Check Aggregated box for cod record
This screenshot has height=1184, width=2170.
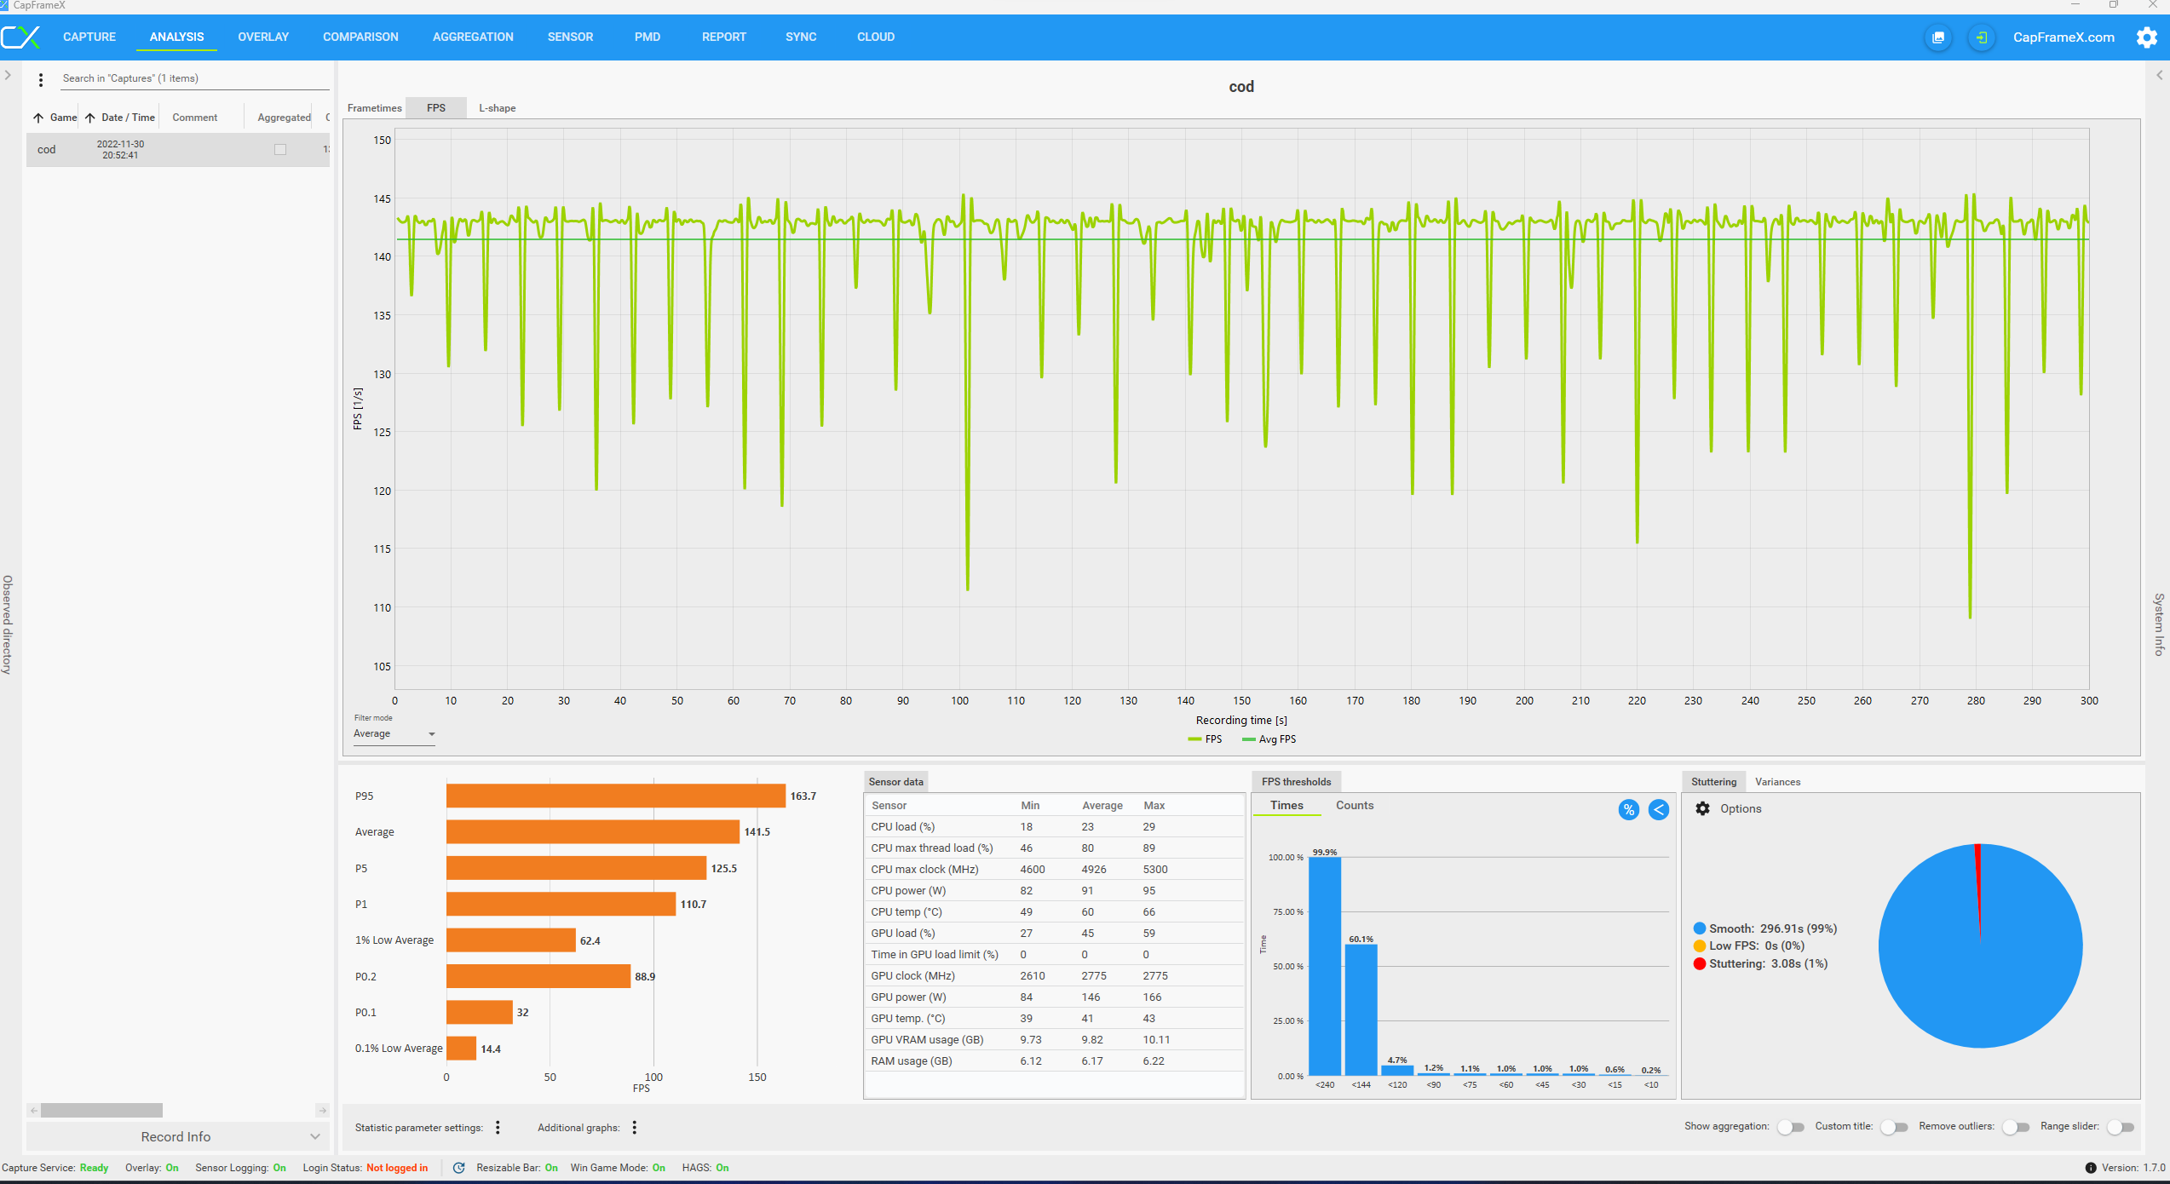tap(280, 150)
